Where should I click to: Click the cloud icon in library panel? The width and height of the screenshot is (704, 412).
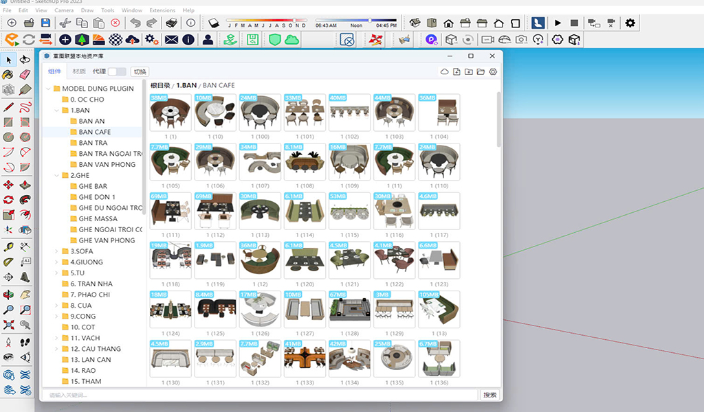444,71
